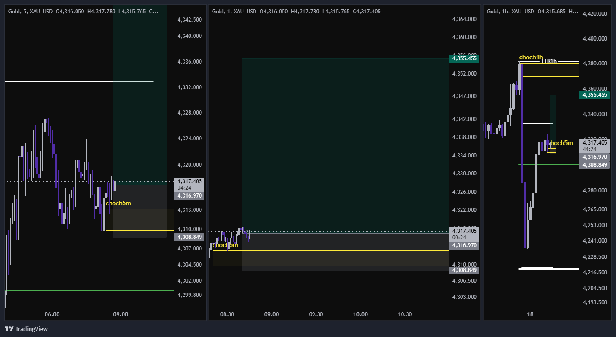Click the green 4,355.455 label in the 1-minute chart
Screen dimensions: 616x337
[x=465, y=58]
